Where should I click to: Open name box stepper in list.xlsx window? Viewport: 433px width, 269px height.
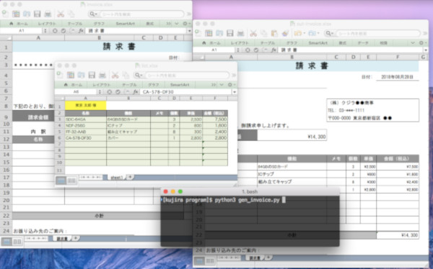(x=100, y=91)
